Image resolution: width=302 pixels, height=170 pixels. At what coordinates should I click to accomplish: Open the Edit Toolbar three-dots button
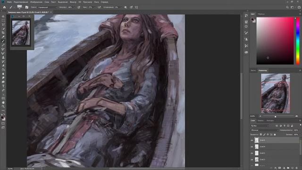[x=3, y=110]
